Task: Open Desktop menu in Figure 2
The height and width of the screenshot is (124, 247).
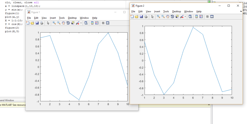Action: pos(177,12)
